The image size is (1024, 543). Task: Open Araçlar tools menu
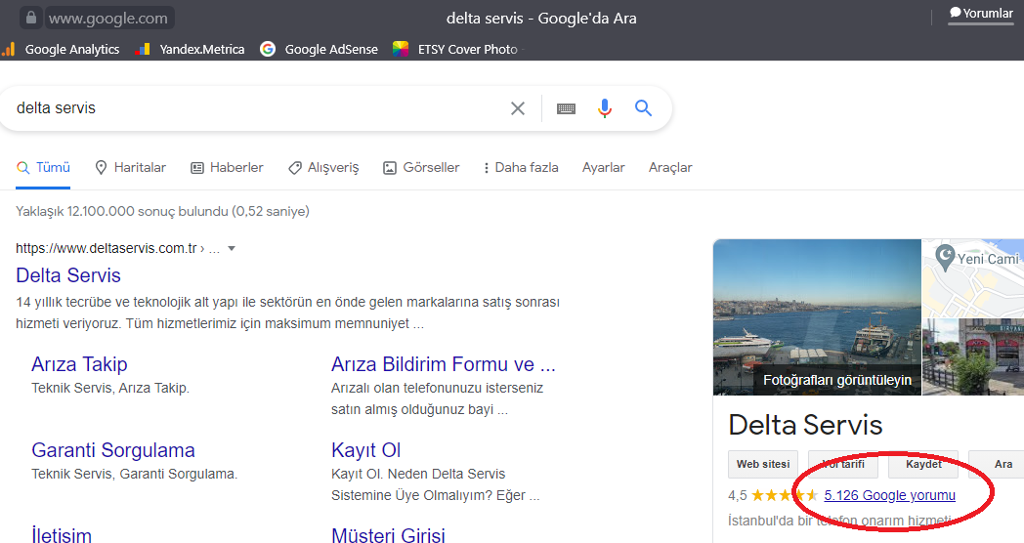point(670,168)
